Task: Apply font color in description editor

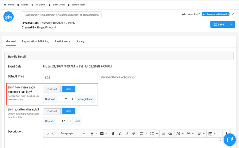Action: click(92, 133)
